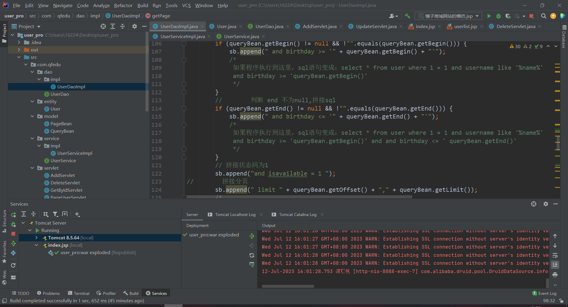This screenshot has height=307, width=568.
Task: Build project using the green hammer icon
Action: pyautogui.click(x=407, y=16)
